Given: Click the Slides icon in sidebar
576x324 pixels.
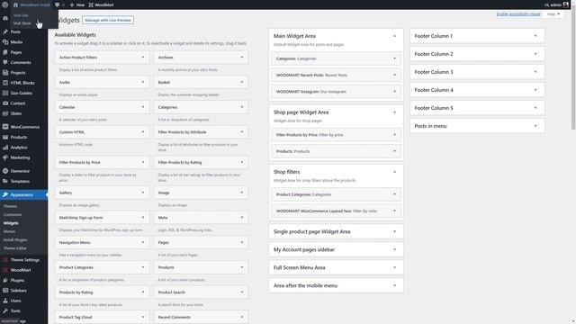Looking at the screenshot, I should (x=5, y=113).
